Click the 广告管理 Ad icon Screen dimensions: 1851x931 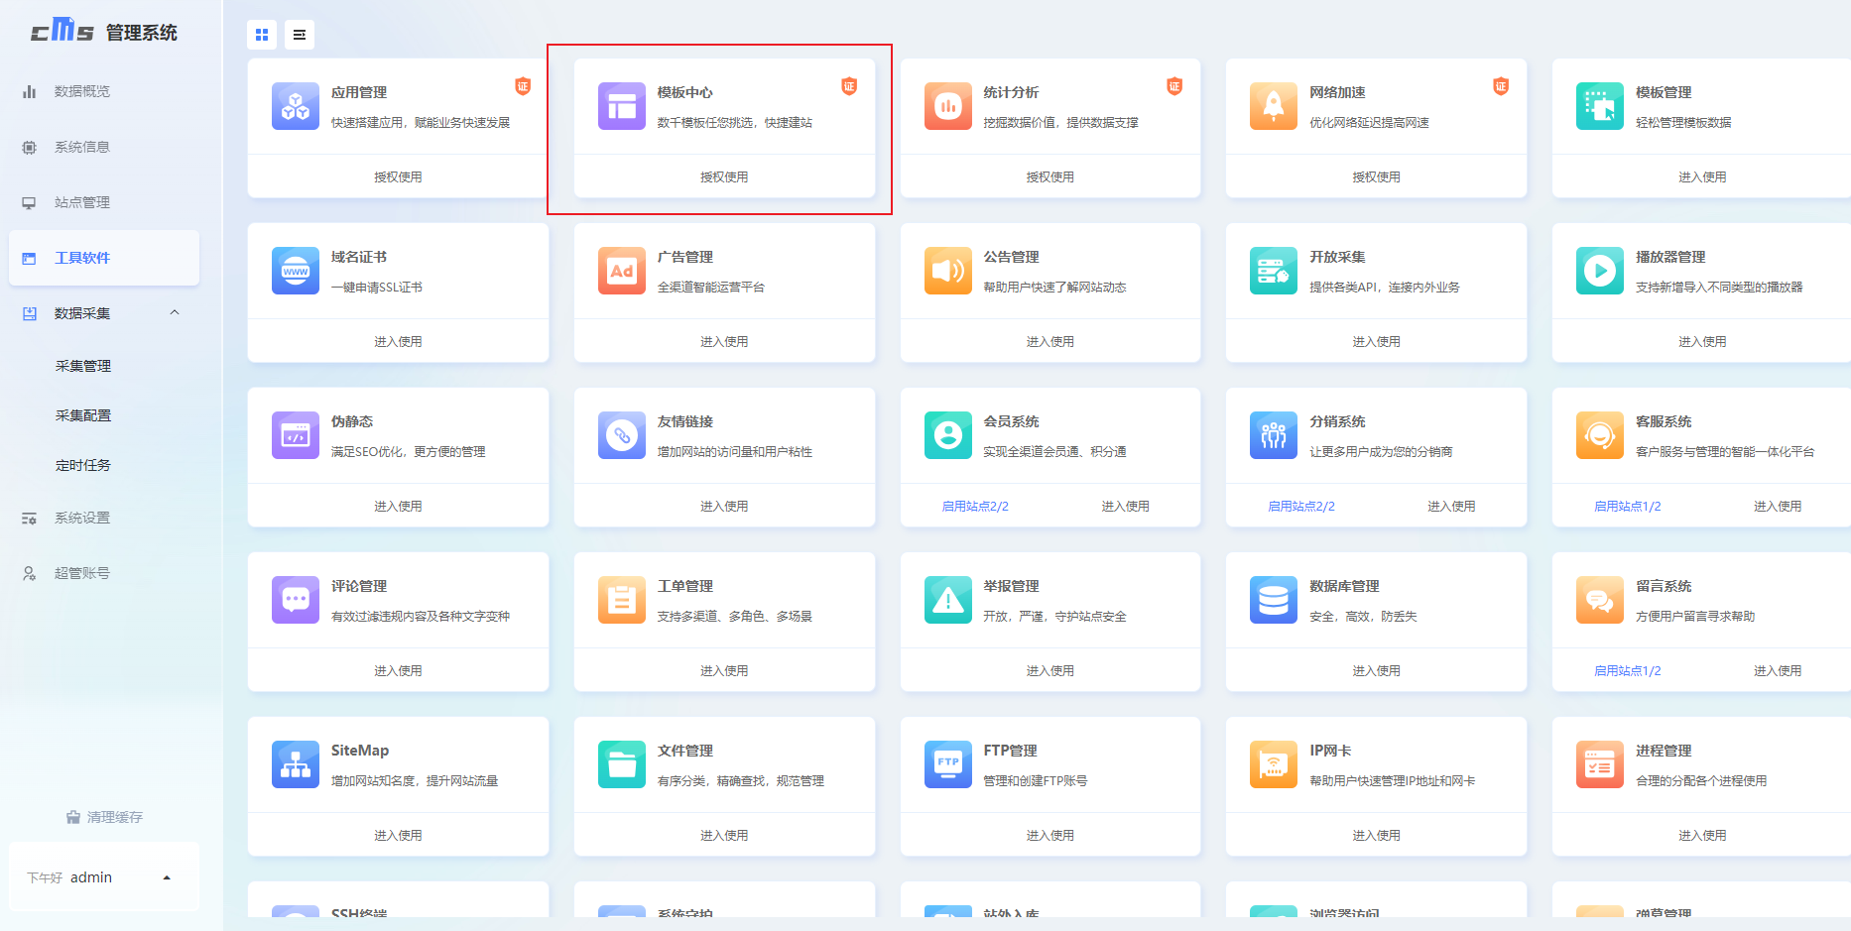[622, 271]
